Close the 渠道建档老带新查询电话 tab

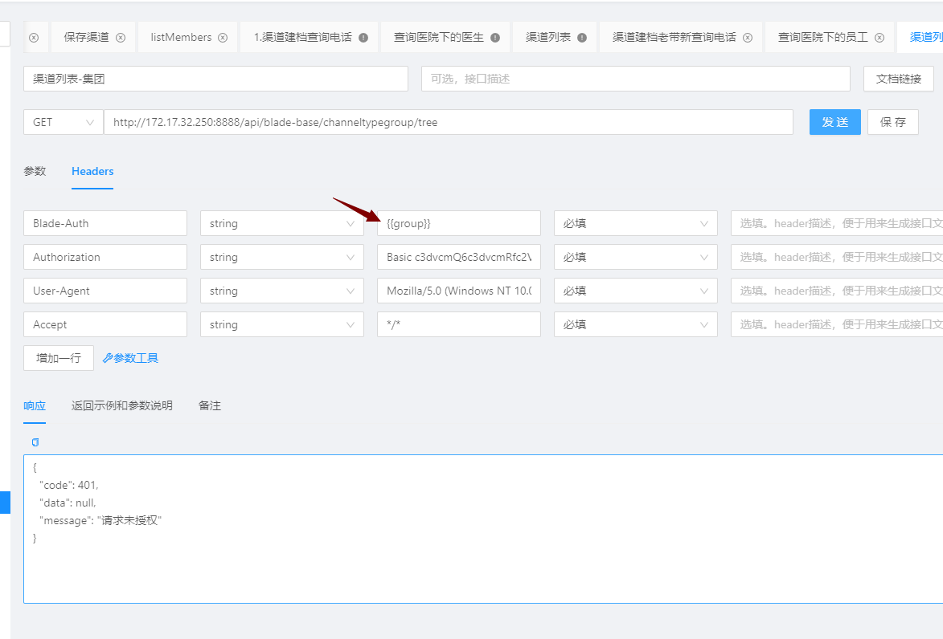[748, 37]
